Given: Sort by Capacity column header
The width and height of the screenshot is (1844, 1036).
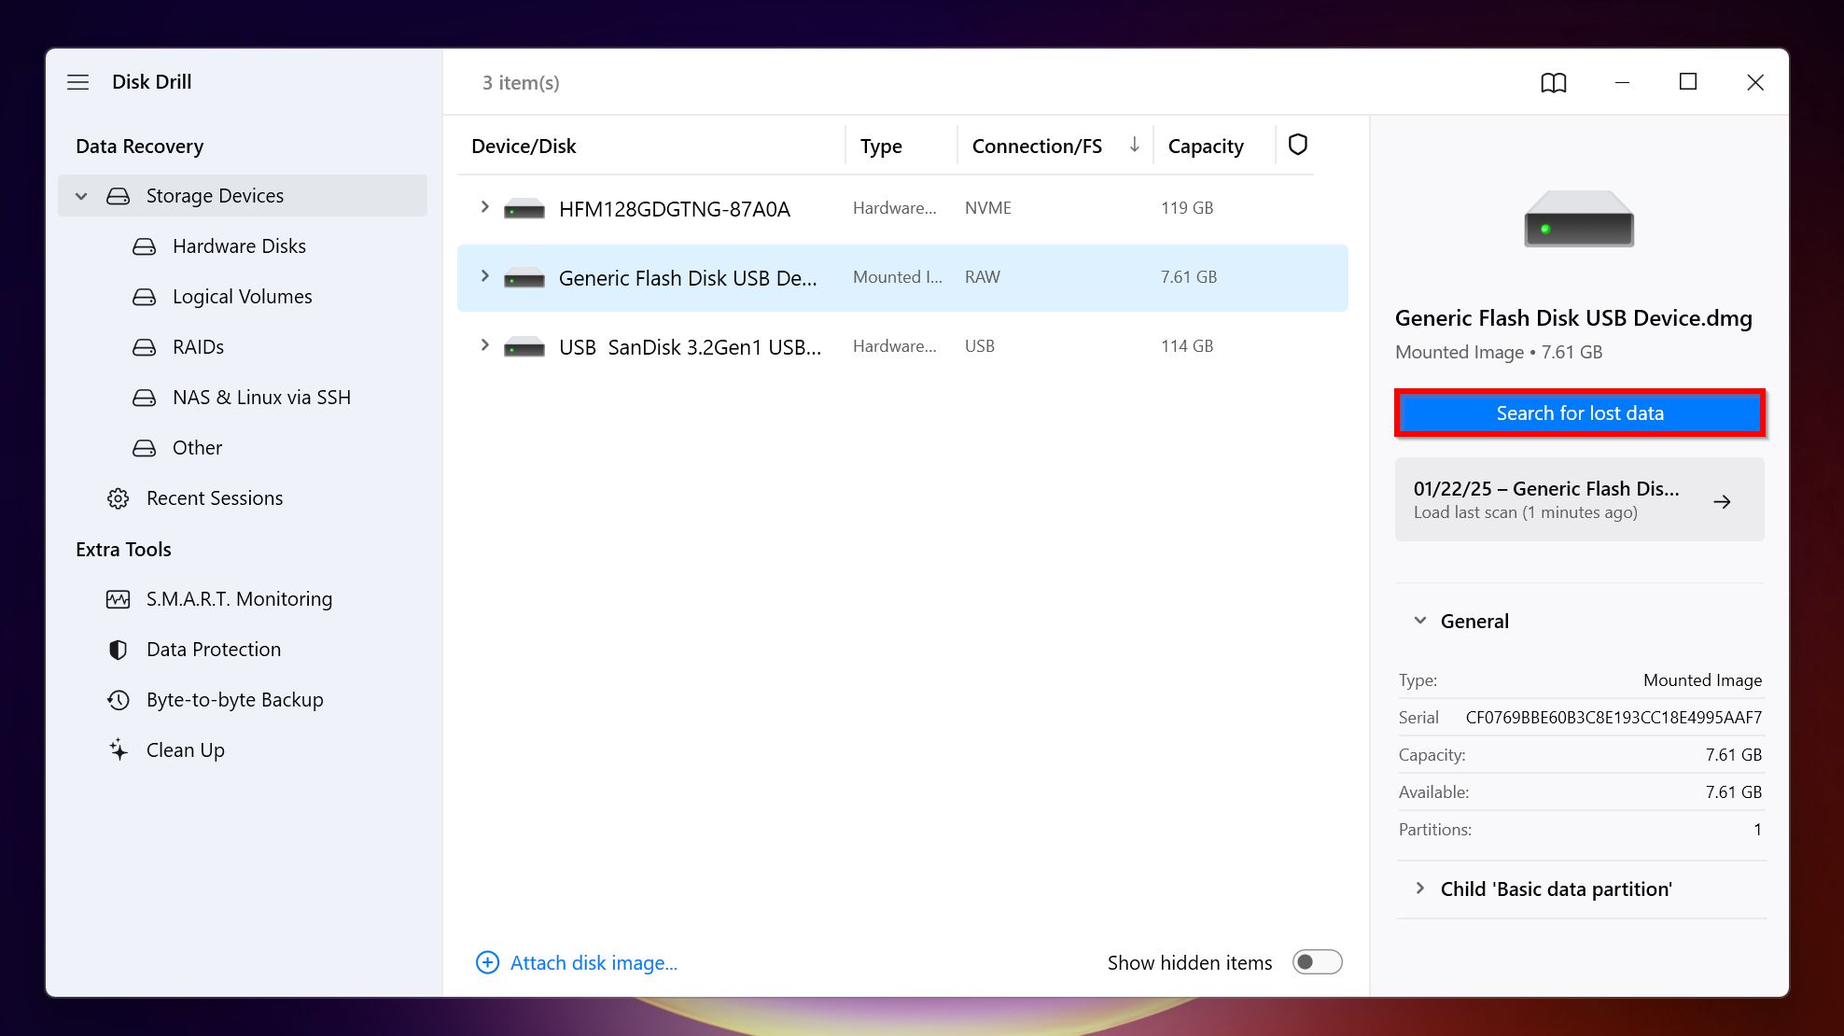Looking at the screenshot, I should click(x=1206, y=146).
